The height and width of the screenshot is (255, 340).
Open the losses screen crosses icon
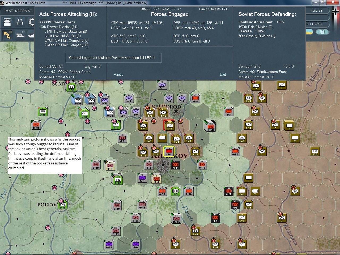pyautogui.click(x=20, y=22)
